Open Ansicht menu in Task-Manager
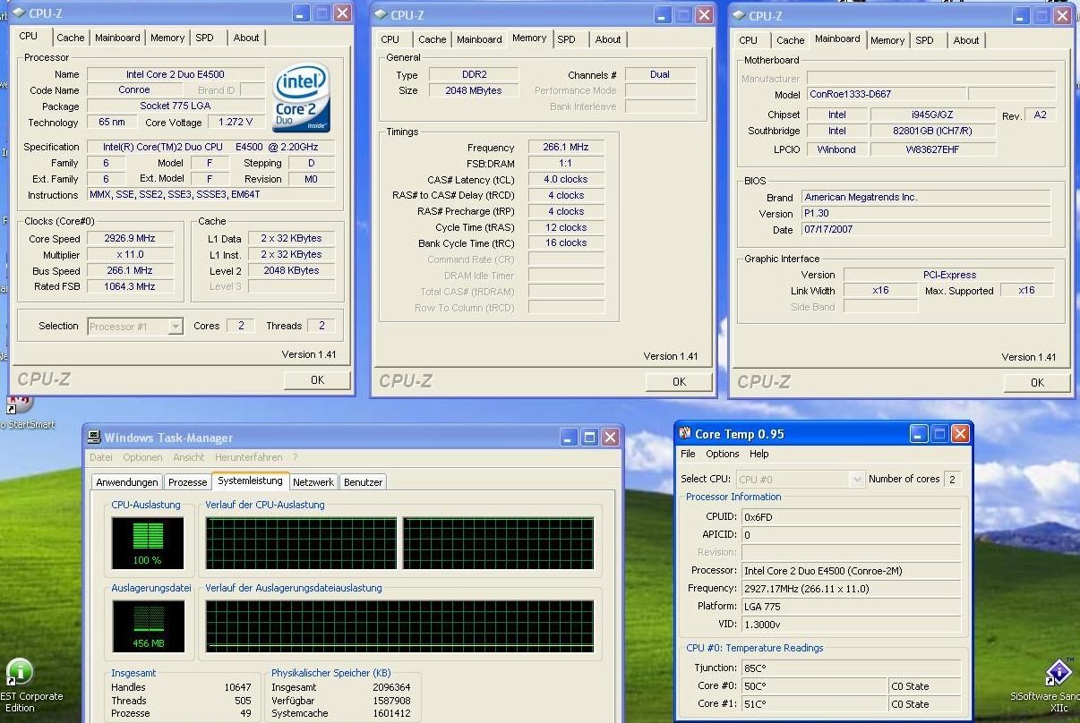The image size is (1080, 723). click(189, 457)
